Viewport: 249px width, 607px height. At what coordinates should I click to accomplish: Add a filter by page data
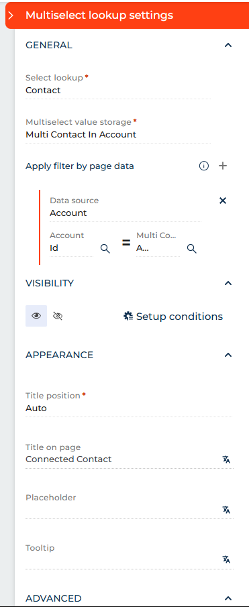click(x=223, y=166)
